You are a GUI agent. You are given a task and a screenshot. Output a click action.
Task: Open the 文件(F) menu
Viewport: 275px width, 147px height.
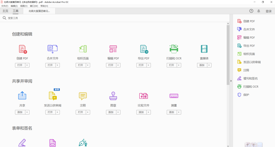pos(5,6)
